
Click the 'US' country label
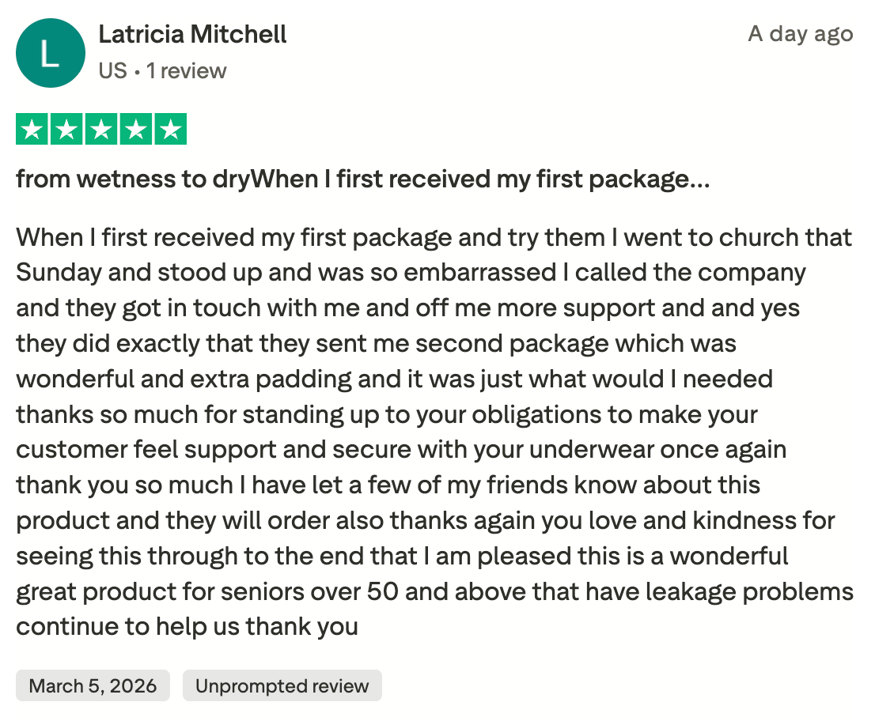(x=112, y=71)
